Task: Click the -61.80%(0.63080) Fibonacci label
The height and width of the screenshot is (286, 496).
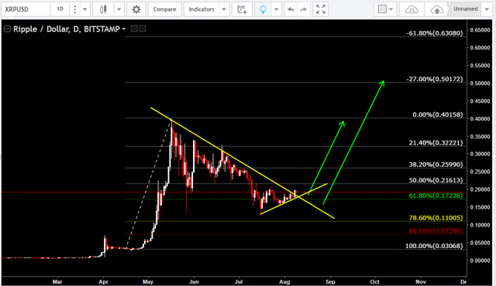Action: (x=434, y=33)
